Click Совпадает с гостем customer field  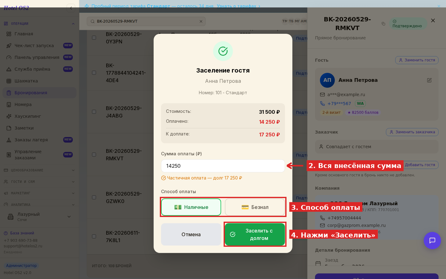point(377,147)
